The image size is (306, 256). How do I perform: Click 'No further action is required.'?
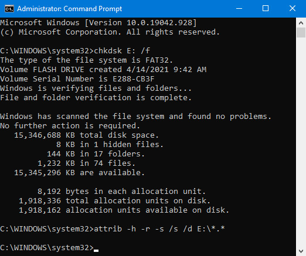tap(70, 126)
